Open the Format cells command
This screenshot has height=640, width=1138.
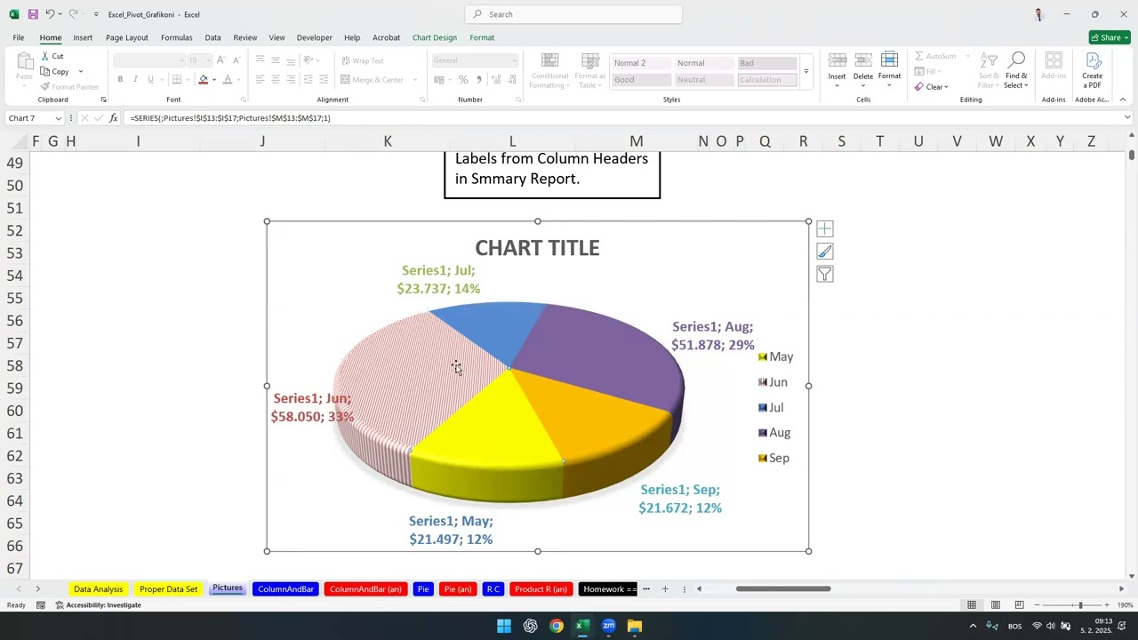890,67
